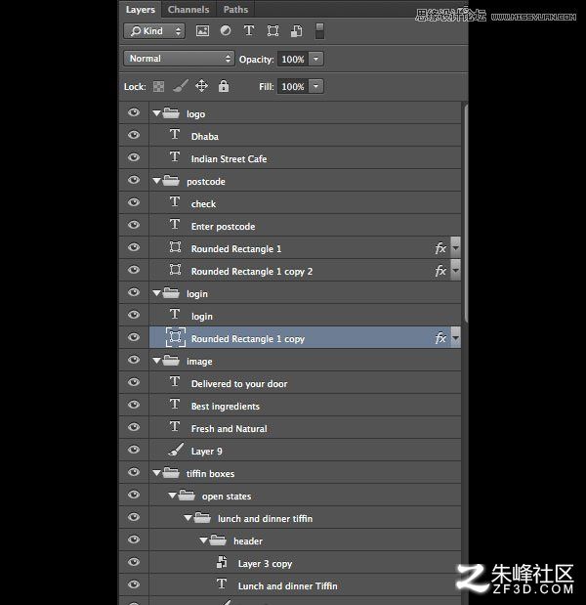Toggle visibility of tiffin boxes group
This screenshot has height=605, width=586.
pos(134,472)
